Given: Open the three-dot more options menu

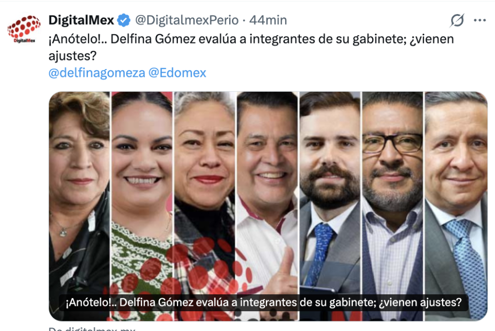Looking at the screenshot, I should (x=480, y=20).
